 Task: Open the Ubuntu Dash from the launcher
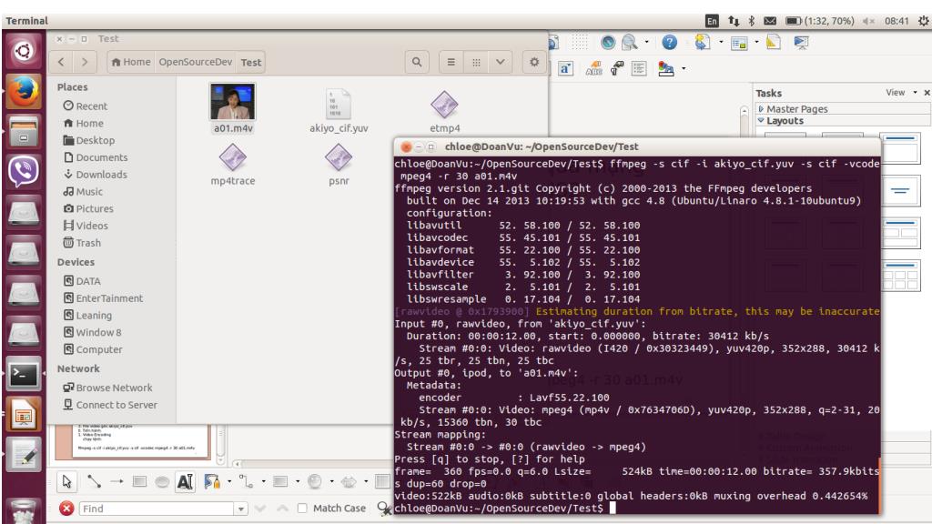coord(24,51)
